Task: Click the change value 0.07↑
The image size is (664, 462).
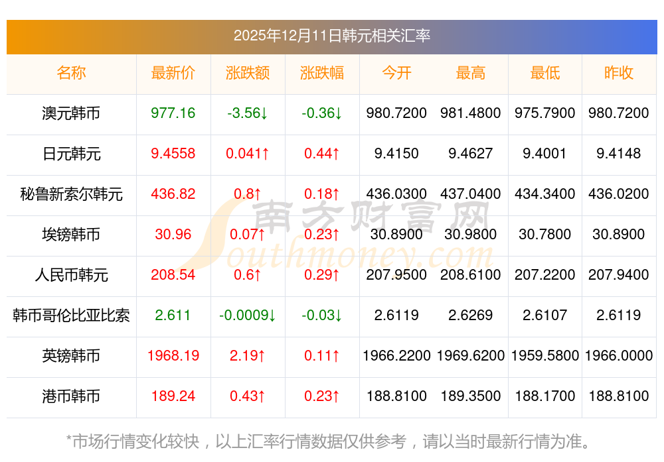Action: (248, 234)
